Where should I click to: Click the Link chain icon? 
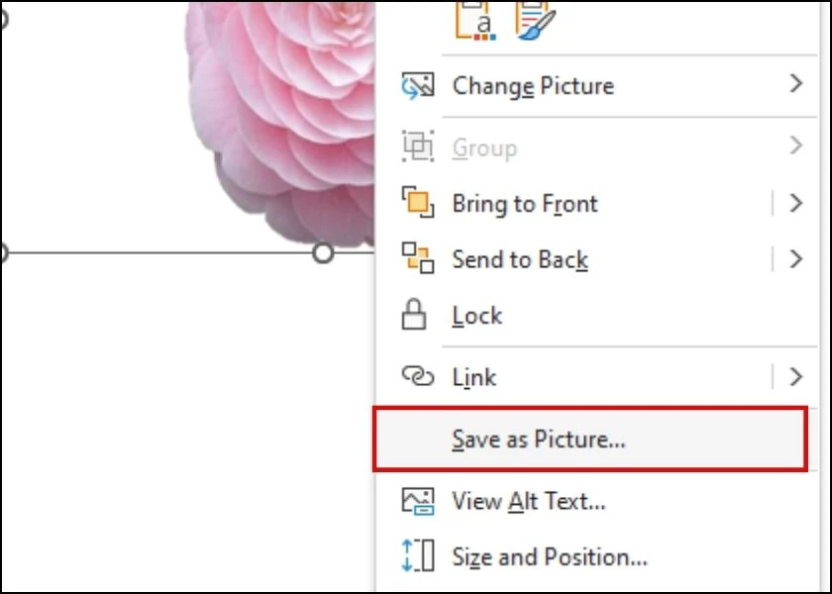(418, 376)
